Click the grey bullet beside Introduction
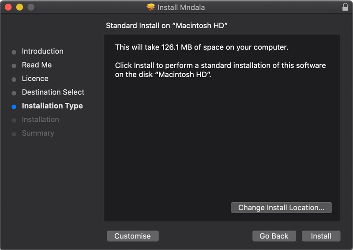353x250 pixels. 14,52
